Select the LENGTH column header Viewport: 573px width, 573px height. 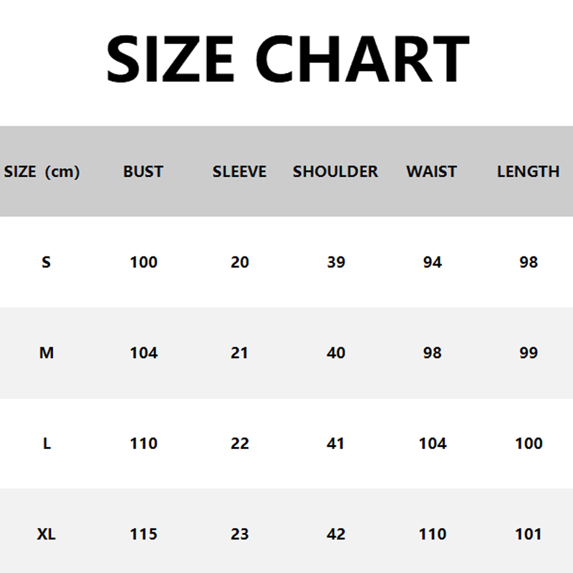[528, 172]
